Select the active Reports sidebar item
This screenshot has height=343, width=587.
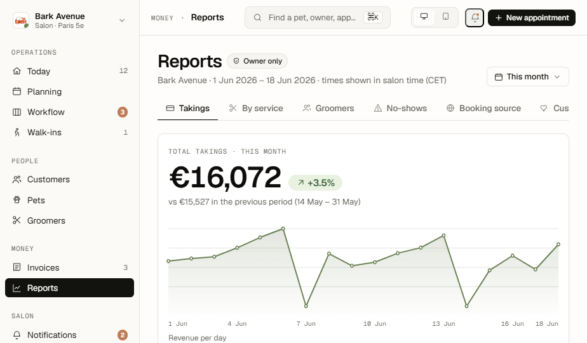(x=70, y=288)
